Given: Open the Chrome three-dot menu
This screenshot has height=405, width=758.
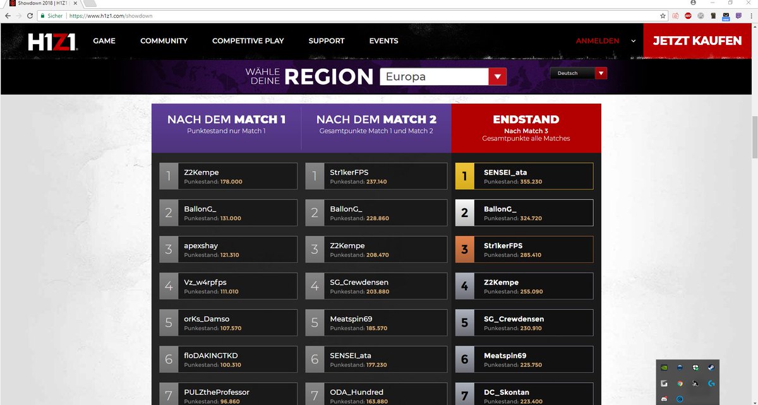Looking at the screenshot, I should [751, 16].
